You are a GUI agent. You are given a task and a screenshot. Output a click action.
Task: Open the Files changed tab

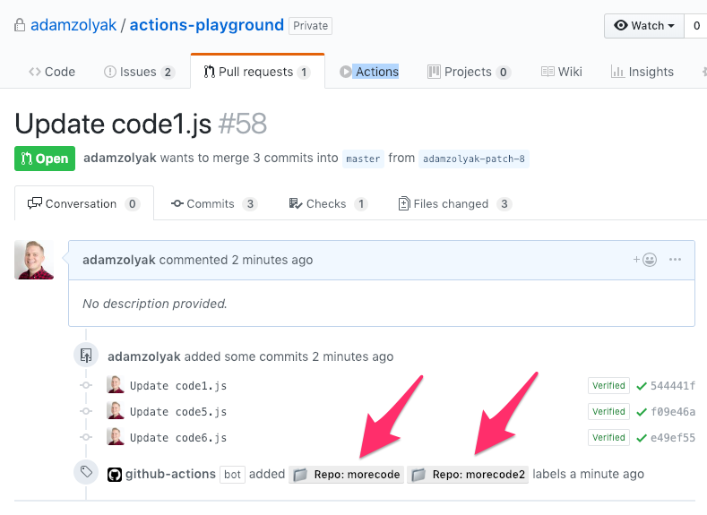tap(455, 203)
